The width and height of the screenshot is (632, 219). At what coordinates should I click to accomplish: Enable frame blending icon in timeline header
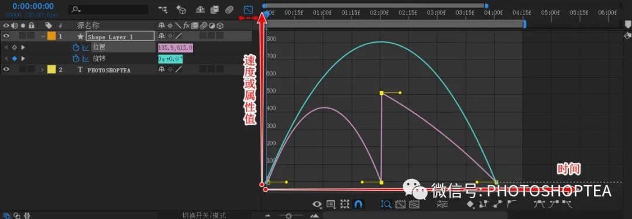click(x=214, y=9)
